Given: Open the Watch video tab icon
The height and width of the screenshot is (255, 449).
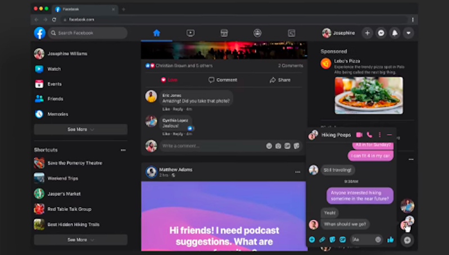Looking at the screenshot, I should point(190,33).
